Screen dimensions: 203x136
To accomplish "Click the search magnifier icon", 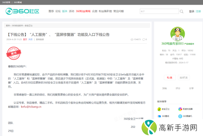I will coord(182,11).
